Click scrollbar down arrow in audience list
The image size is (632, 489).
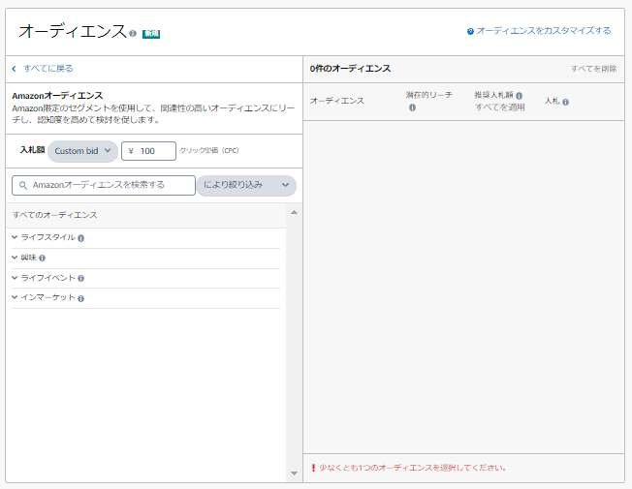[x=295, y=474]
